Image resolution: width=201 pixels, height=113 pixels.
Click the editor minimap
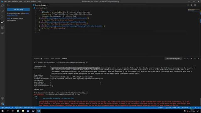(x=193, y=10)
